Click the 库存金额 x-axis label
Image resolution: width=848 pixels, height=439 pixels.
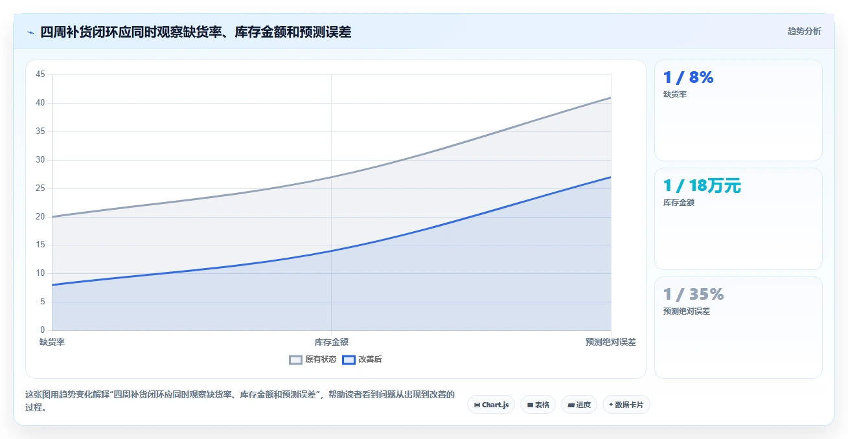[331, 342]
